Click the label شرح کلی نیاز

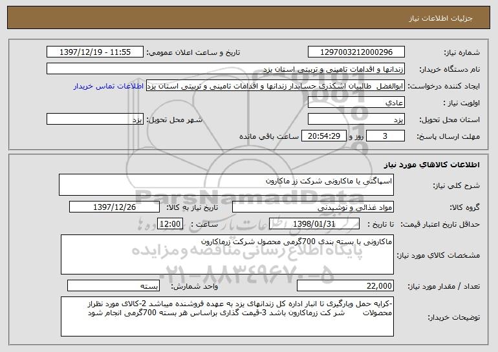pyautogui.click(x=457, y=185)
